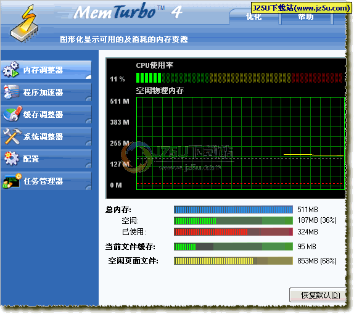Click the 恢复默认(D) button
The width and height of the screenshot is (354, 314).
pyautogui.click(x=318, y=295)
